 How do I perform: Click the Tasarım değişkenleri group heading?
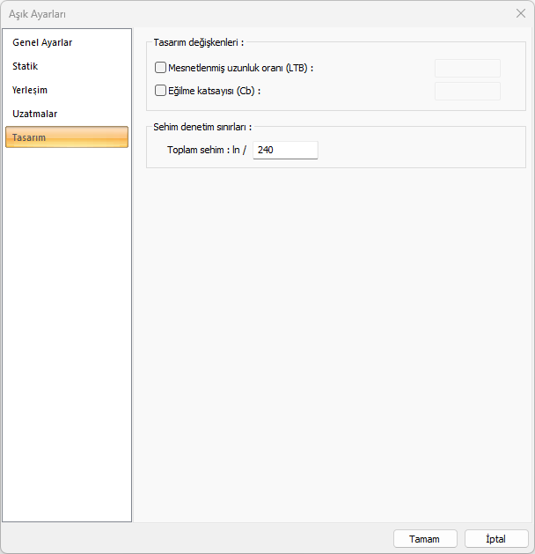point(199,42)
